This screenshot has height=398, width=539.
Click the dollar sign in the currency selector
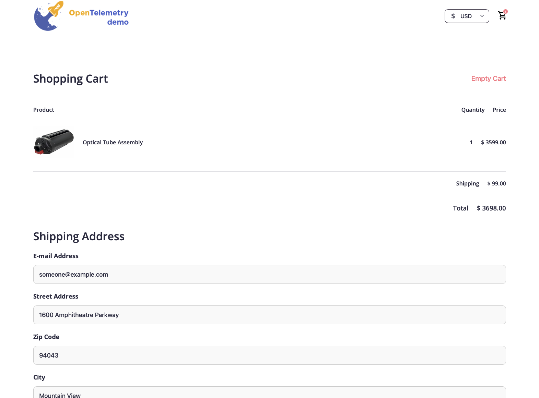453,16
